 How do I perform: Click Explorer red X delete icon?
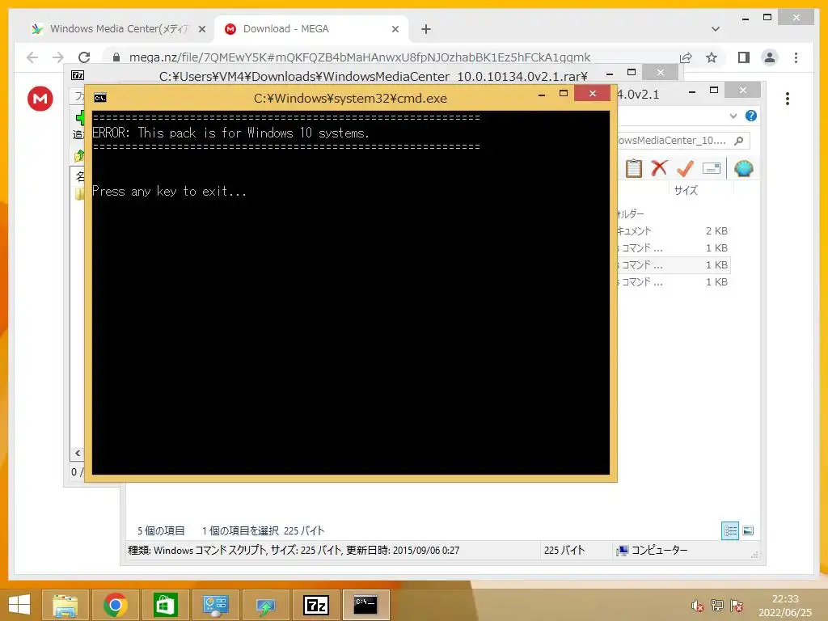coord(659,168)
